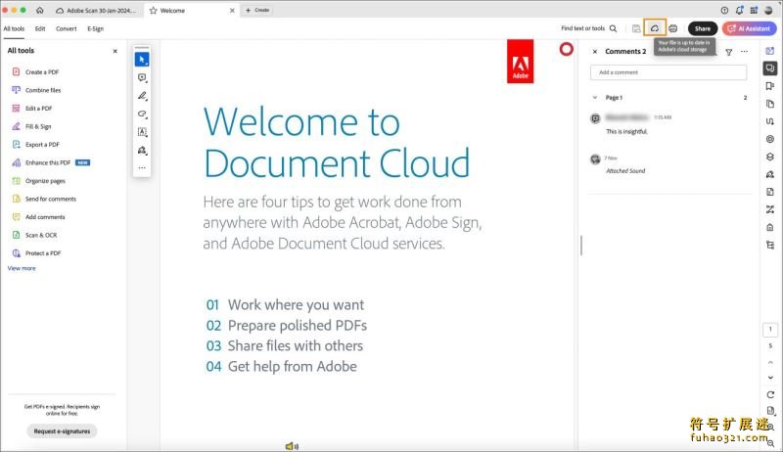Screen dimensions: 783x452
Task: Click the sound attachment icon on page
Action: [292, 446]
